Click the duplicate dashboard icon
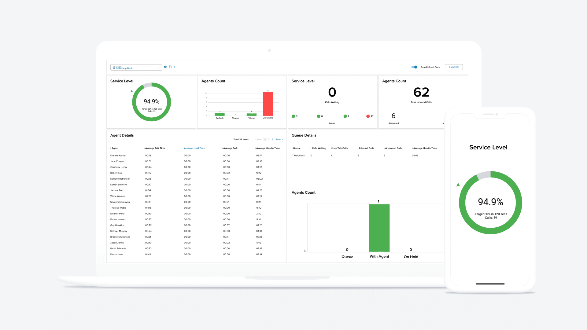The width and height of the screenshot is (587, 330). [170, 67]
